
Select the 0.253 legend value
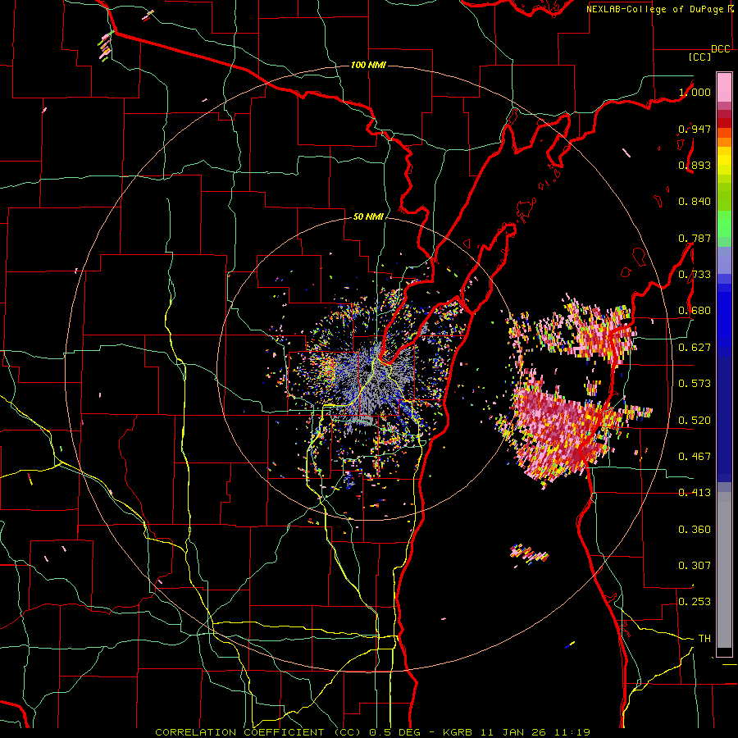point(695,602)
